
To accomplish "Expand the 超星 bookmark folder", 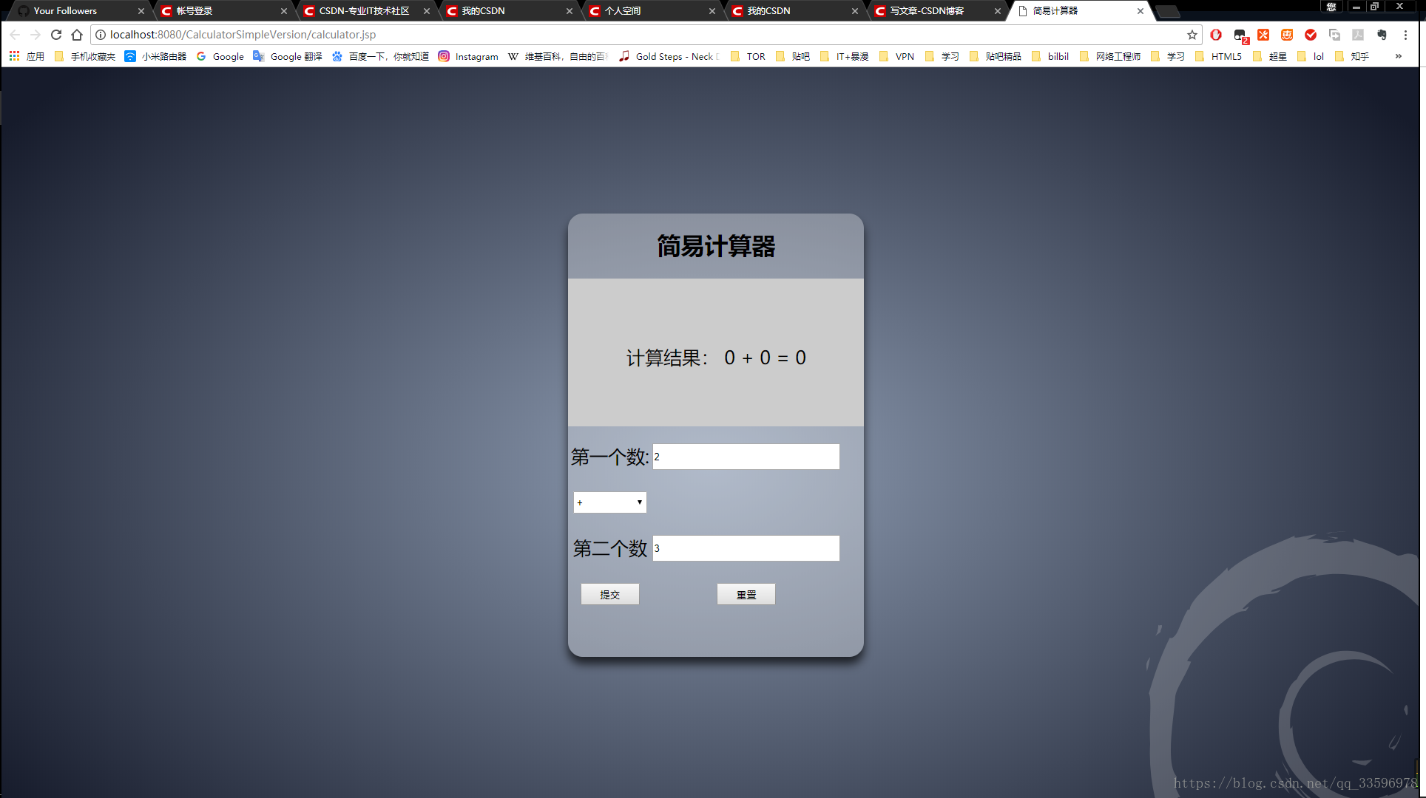I will tap(1270, 56).
